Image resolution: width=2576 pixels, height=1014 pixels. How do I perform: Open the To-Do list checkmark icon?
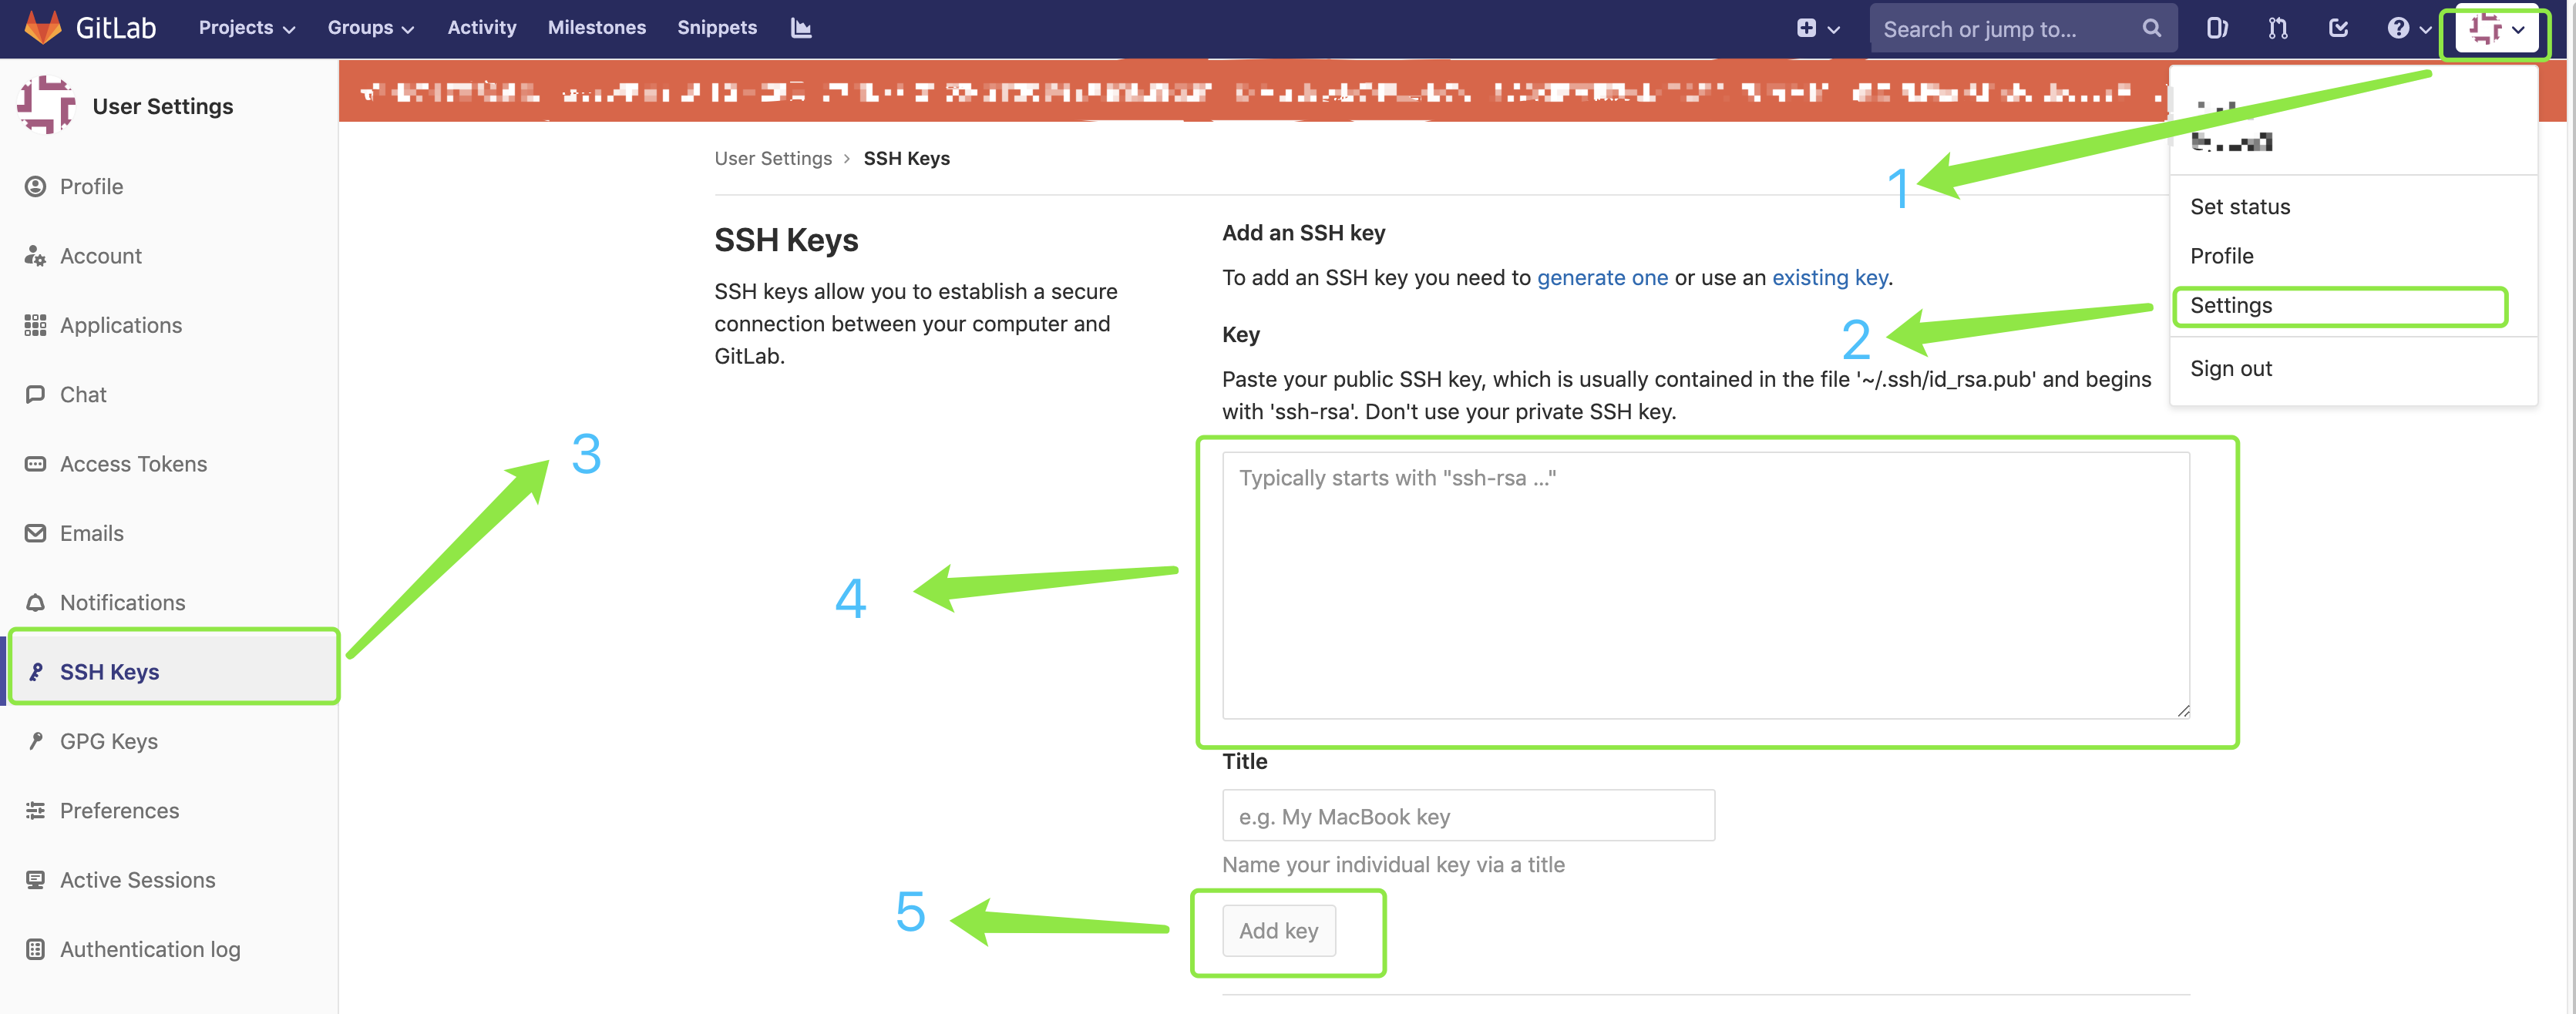coord(2337,28)
